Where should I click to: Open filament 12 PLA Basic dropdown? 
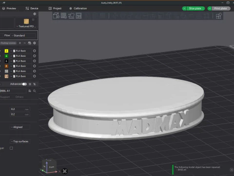[21, 76]
